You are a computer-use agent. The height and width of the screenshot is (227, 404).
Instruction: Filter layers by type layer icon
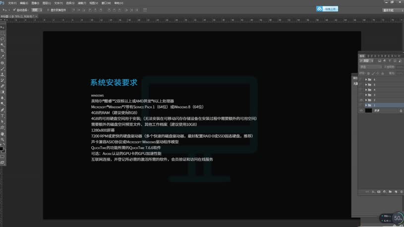[390, 61]
